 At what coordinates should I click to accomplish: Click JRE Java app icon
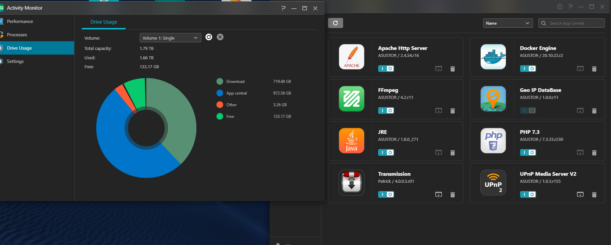351,140
